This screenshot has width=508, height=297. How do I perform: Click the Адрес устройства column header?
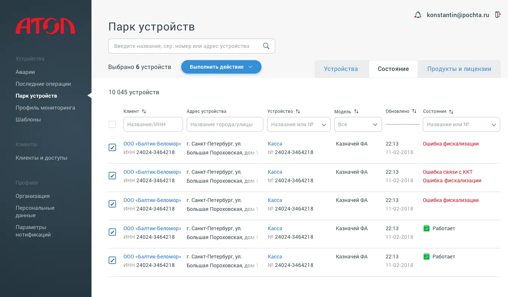(206, 111)
